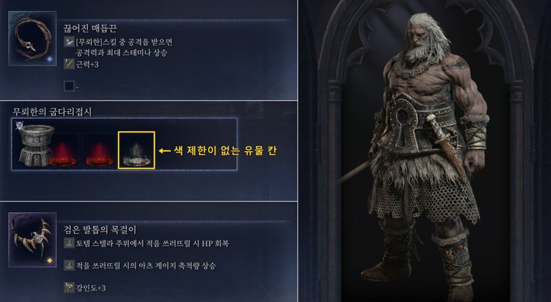Click the 검은 발톱의 목걸이 title text
Viewport: 551px width, 302px height.
pos(99,230)
